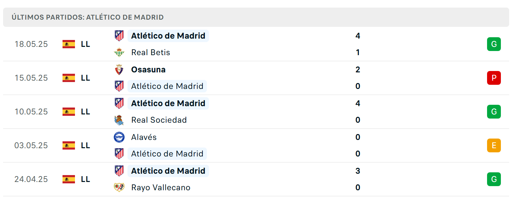Screen dimensions: 514x203
Task: Click Spain flag on the 15.05.25 row
Action: (x=69, y=78)
